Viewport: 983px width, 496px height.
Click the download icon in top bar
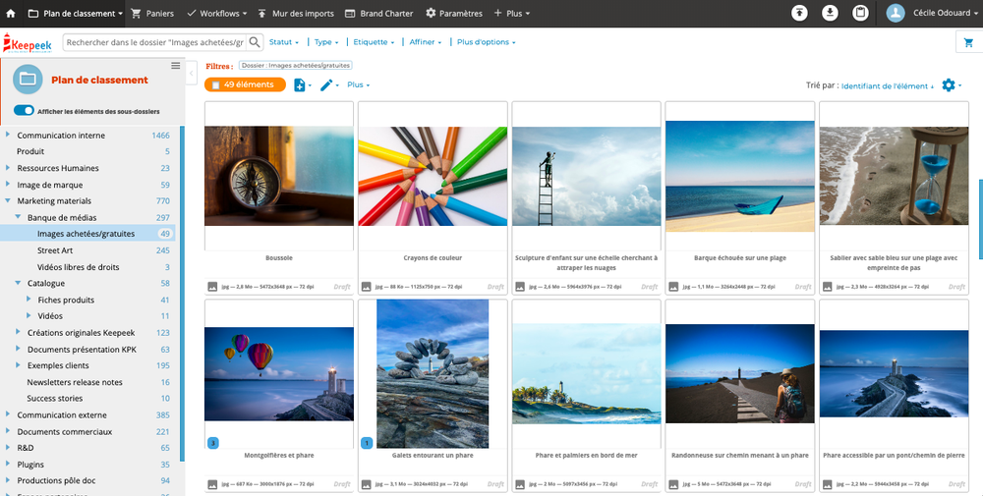[831, 13]
